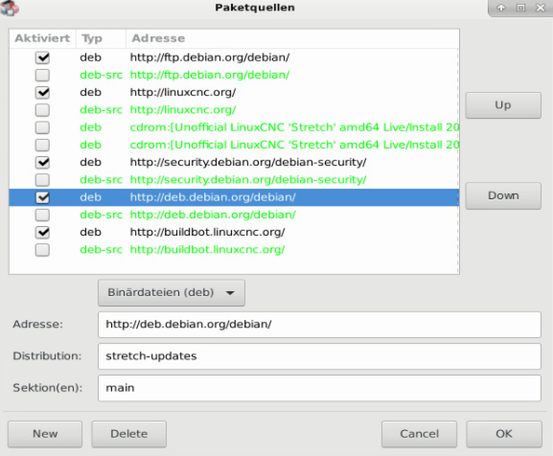Click the window roll-up arrow icon
This screenshot has height=456, width=553.
click(x=501, y=7)
